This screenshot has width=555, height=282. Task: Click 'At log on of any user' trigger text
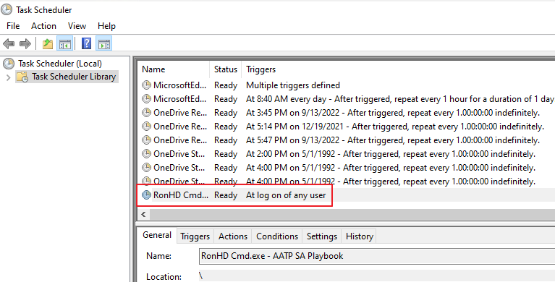tap(286, 195)
